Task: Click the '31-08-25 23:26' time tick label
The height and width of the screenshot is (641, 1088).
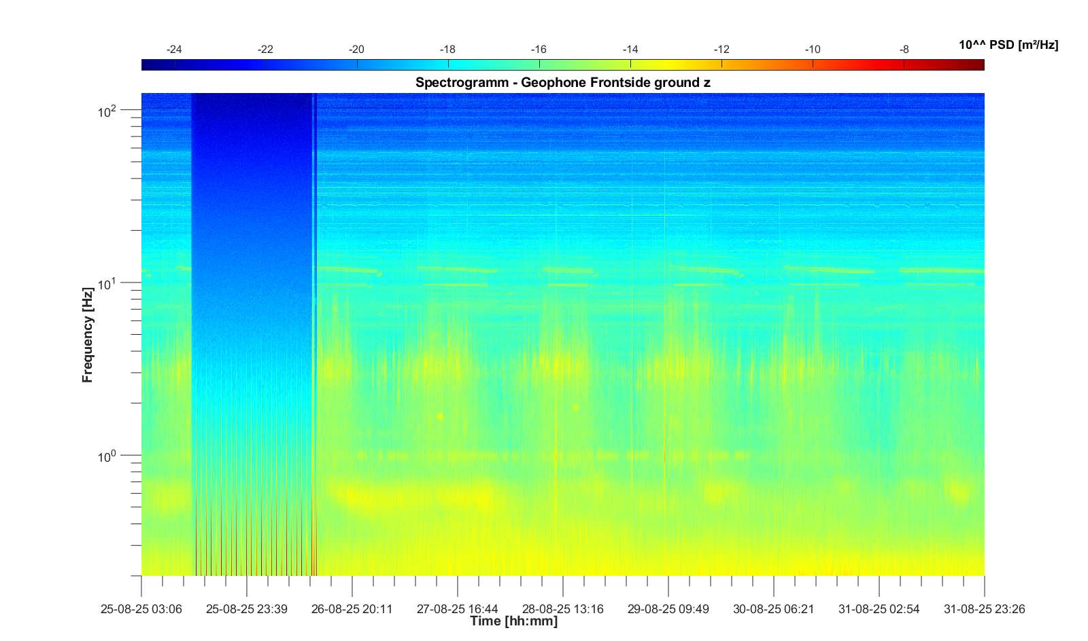Action: 984,609
